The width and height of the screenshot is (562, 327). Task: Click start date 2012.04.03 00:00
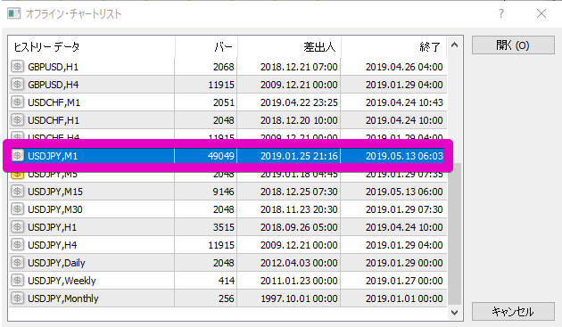(299, 263)
